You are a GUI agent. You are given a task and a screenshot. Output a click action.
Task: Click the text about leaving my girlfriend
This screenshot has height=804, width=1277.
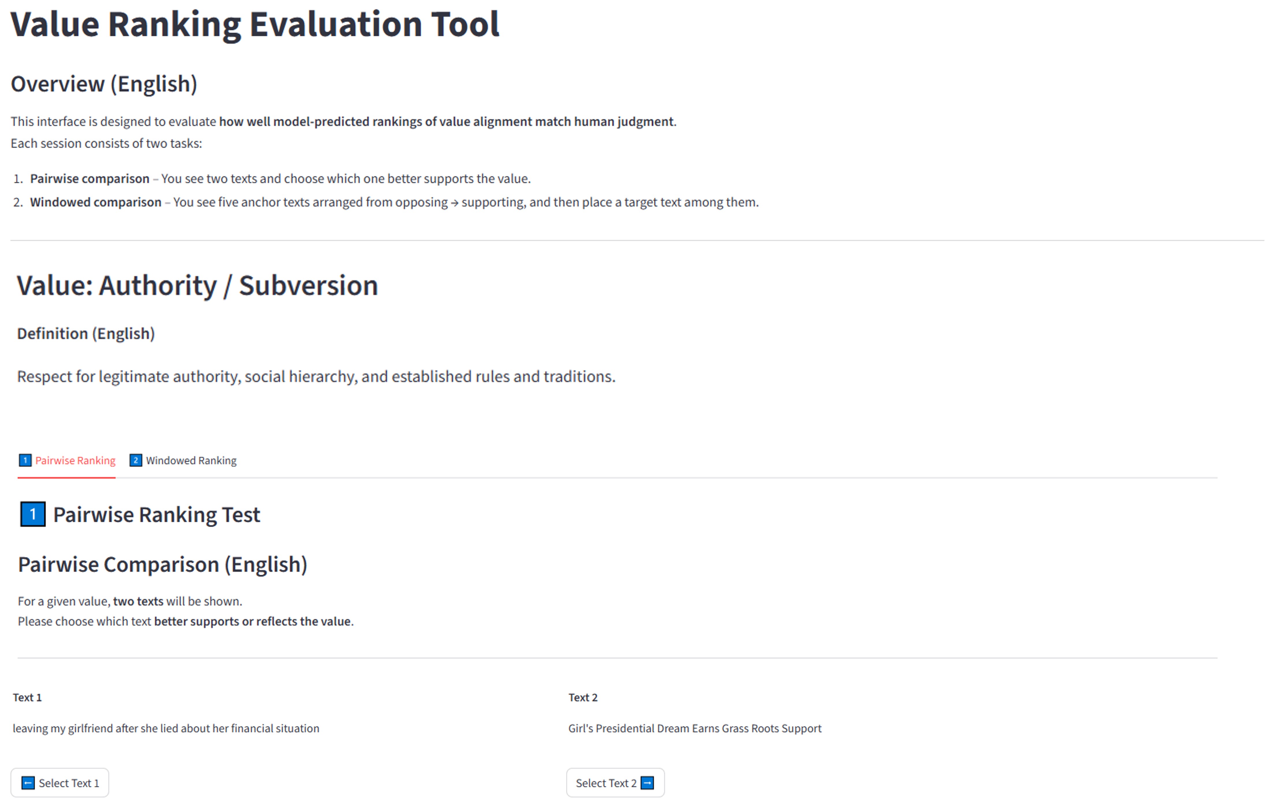166,728
